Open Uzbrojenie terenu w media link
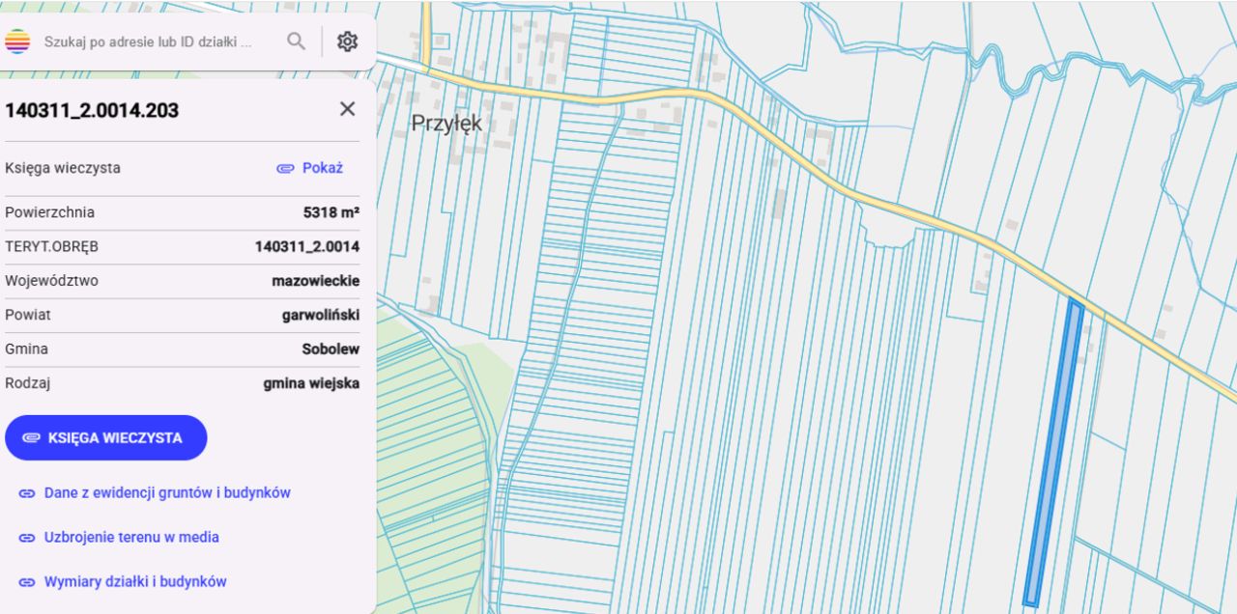The height and width of the screenshot is (614, 1237). (131, 537)
